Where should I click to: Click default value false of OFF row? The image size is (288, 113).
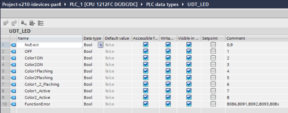click(110, 52)
